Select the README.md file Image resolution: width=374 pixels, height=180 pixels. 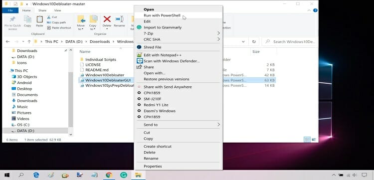[97, 70]
